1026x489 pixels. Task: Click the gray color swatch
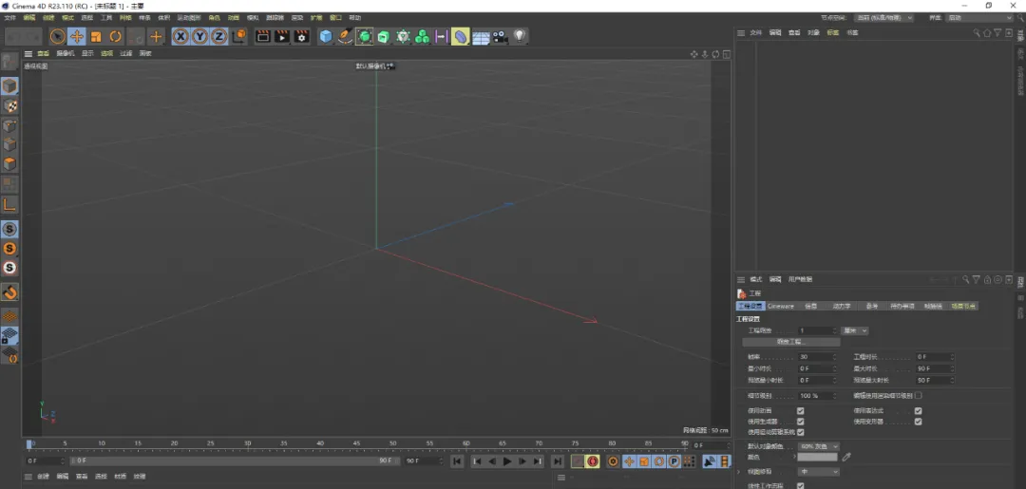(x=817, y=457)
